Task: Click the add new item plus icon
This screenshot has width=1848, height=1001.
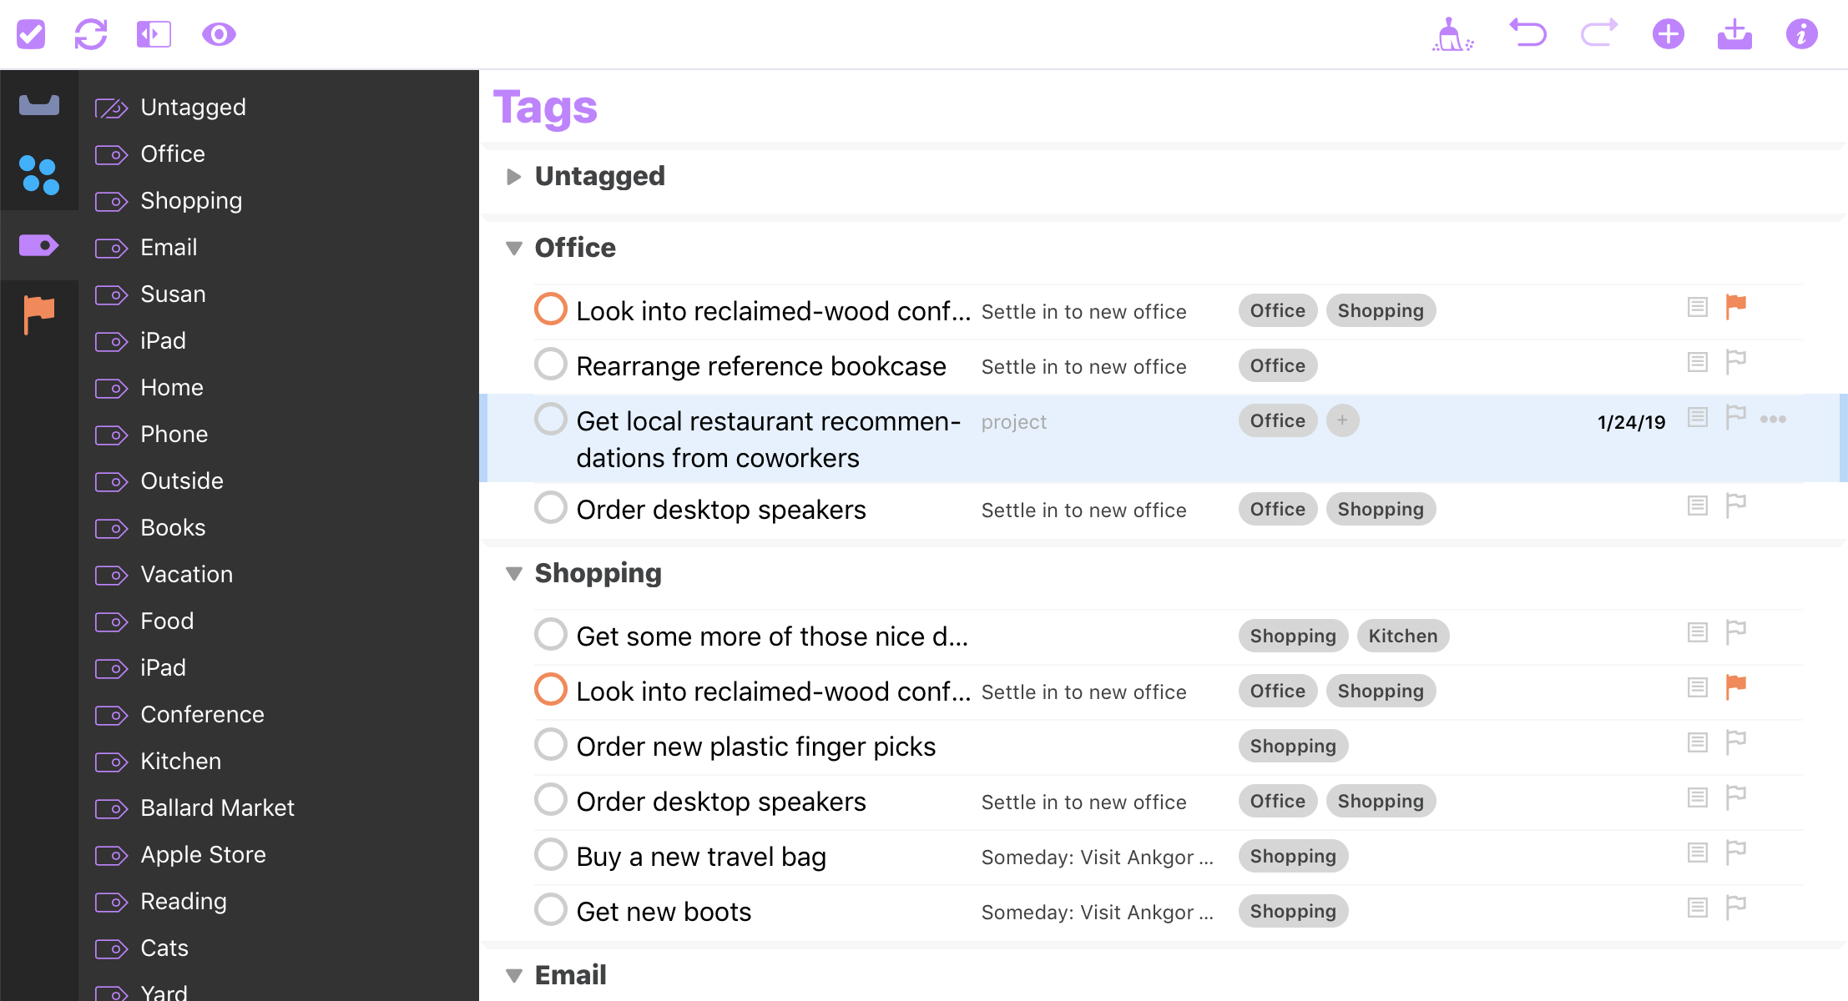Action: click(1667, 33)
